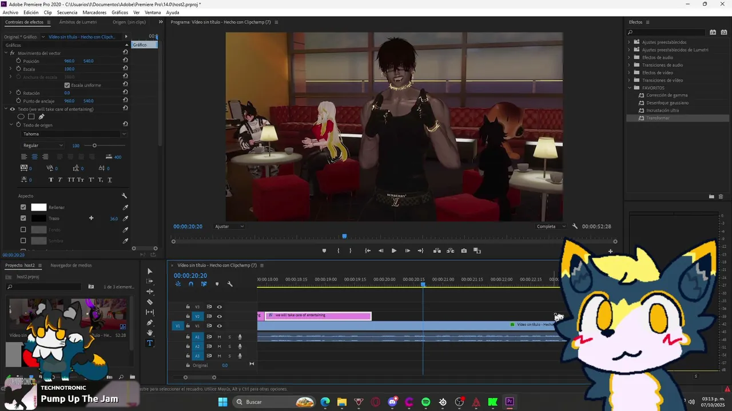Switch to Ámbitos de Lumetri tab
Viewport: 732px width, 411px height.
pos(78,22)
